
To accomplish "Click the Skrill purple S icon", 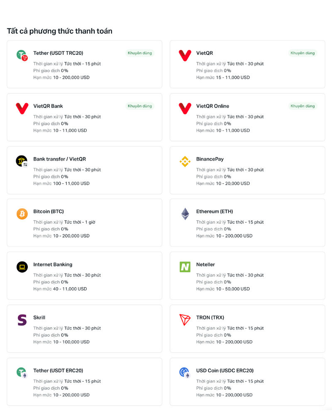I will click(22, 320).
